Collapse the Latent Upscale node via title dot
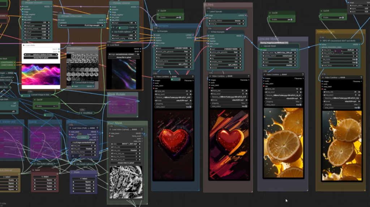 point(208,12)
